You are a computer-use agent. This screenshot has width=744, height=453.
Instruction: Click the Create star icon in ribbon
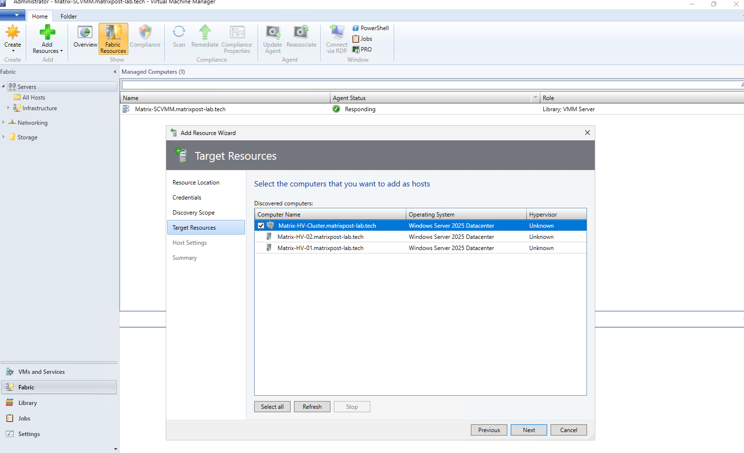[x=13, y=33]
